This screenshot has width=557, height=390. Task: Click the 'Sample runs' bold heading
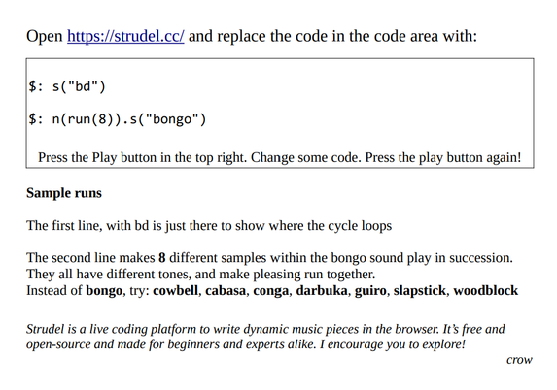[x=64, y=193]
